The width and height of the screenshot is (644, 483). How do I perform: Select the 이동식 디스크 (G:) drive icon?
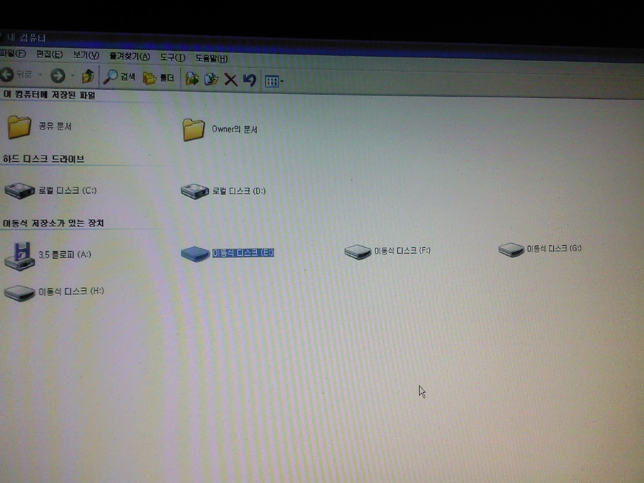point(511,250)
